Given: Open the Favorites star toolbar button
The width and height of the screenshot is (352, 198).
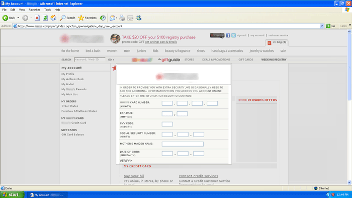Looking at the screenshot, I should pos(87,18).
